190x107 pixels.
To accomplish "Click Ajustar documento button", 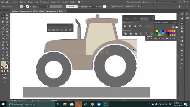I will coord(117,7).
